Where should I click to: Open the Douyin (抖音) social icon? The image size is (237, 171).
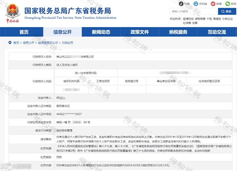click(181, 4)
